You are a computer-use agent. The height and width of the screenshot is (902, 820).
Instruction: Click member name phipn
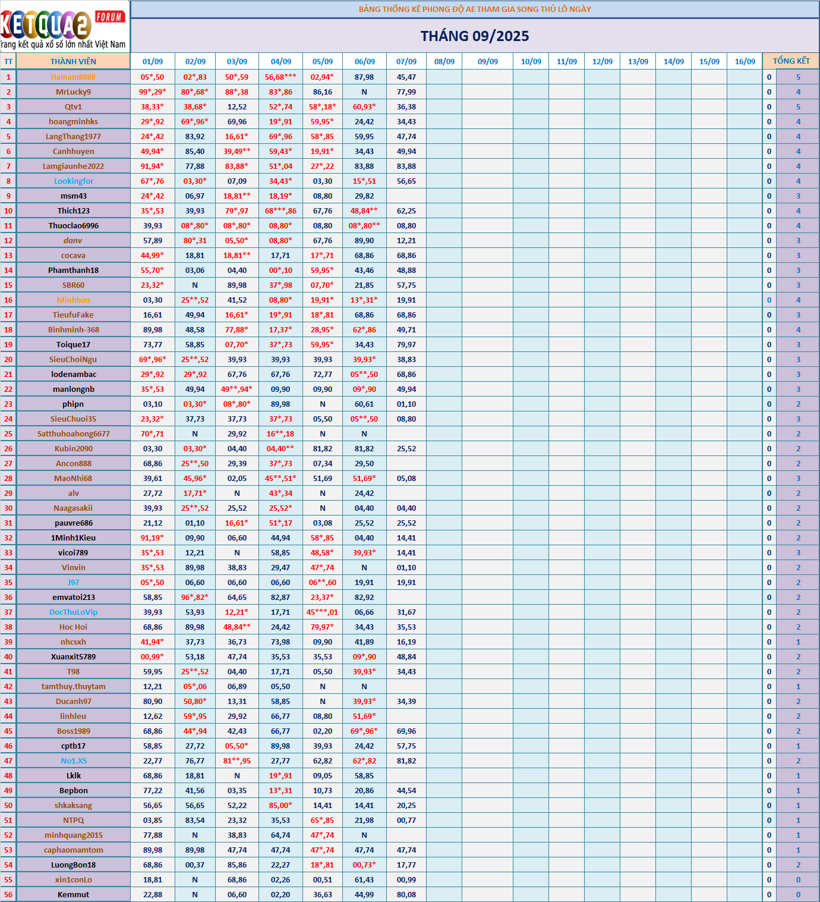(73, 404)
